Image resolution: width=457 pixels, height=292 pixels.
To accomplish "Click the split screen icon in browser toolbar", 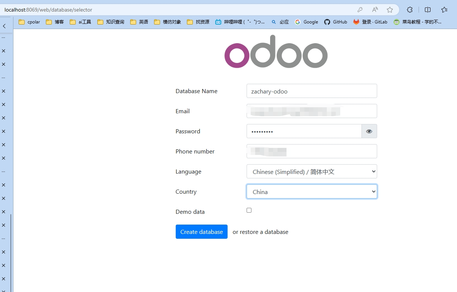I will tap(428, 10).
